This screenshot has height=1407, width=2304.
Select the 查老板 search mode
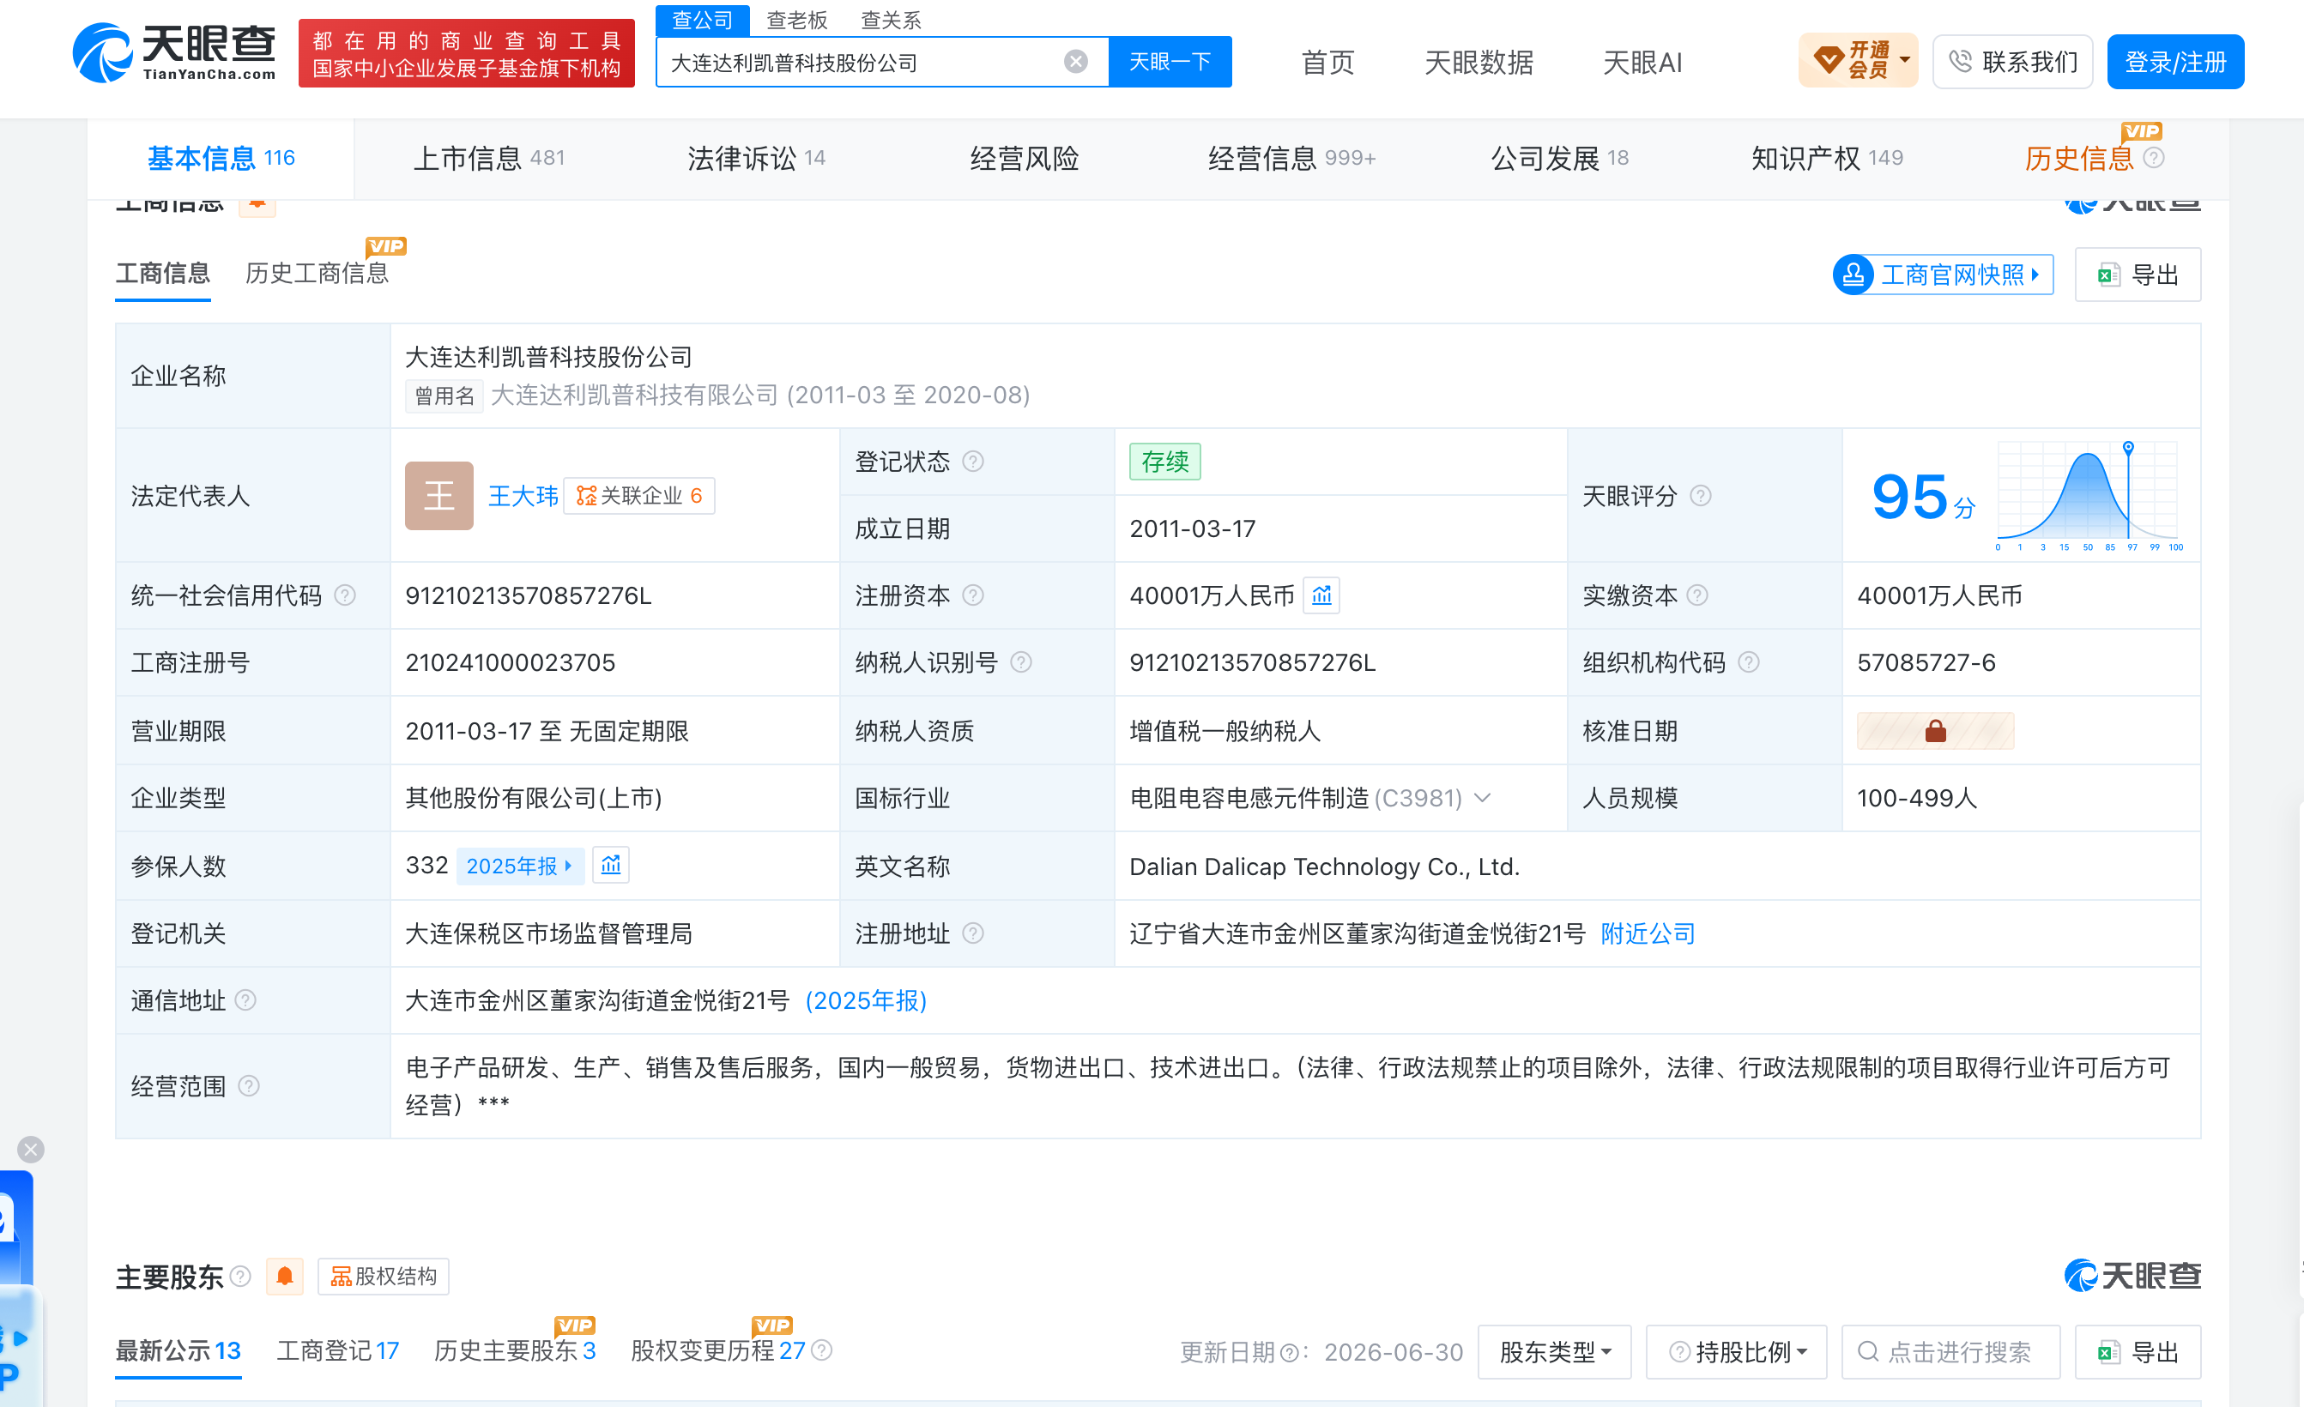click(x=796, y=20)
